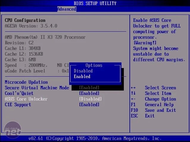190x142 pixels.
Task: Choose Disabled in the Options popup
Action: [83, 71]
